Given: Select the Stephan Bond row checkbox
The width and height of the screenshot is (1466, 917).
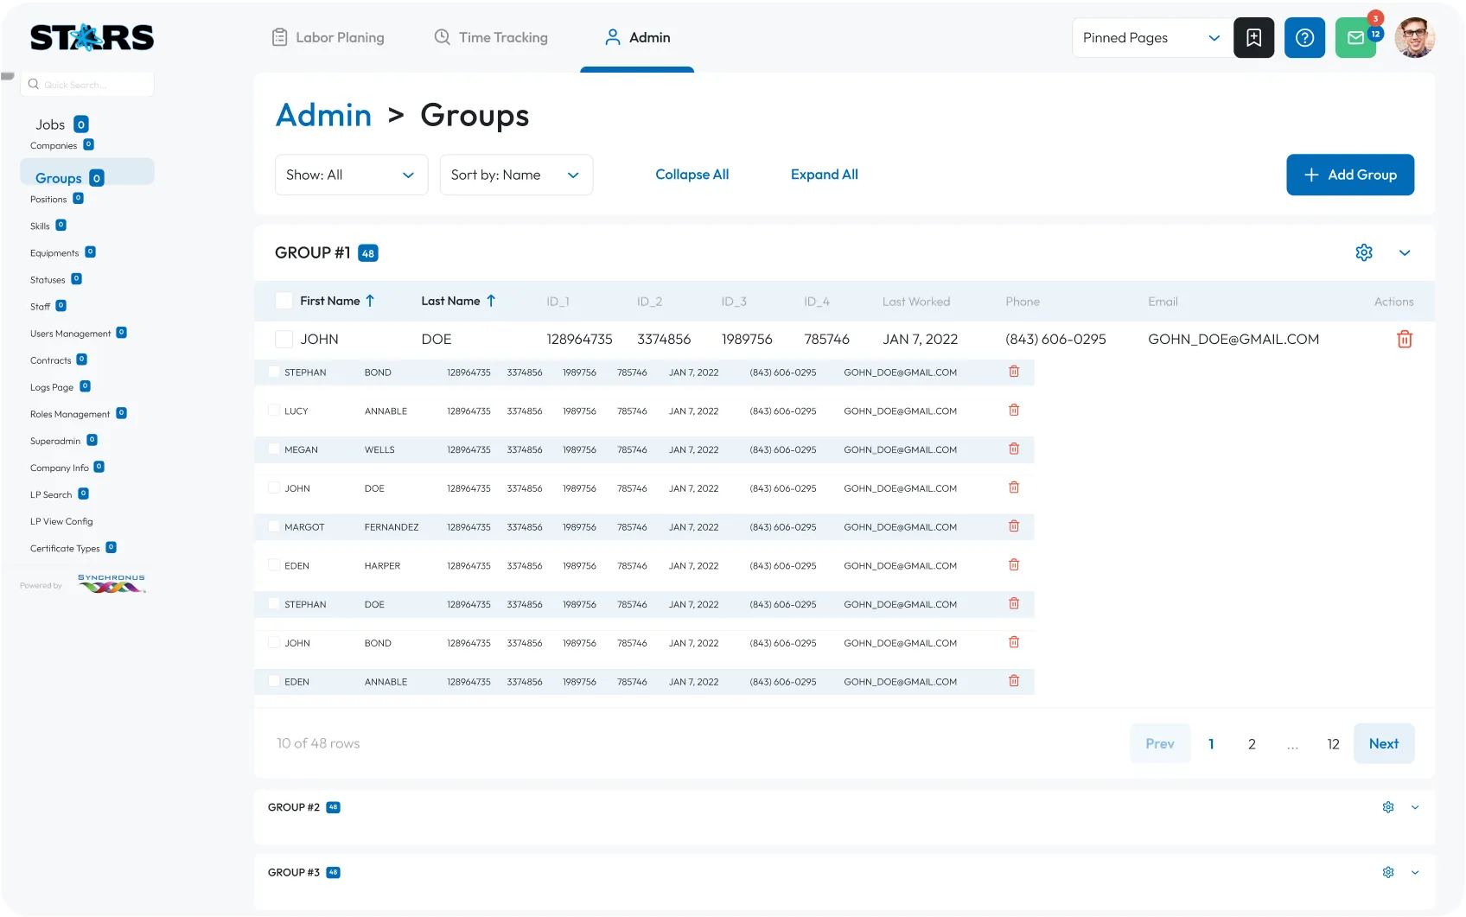Looking at the screenshot, I should tap(274, 373).
